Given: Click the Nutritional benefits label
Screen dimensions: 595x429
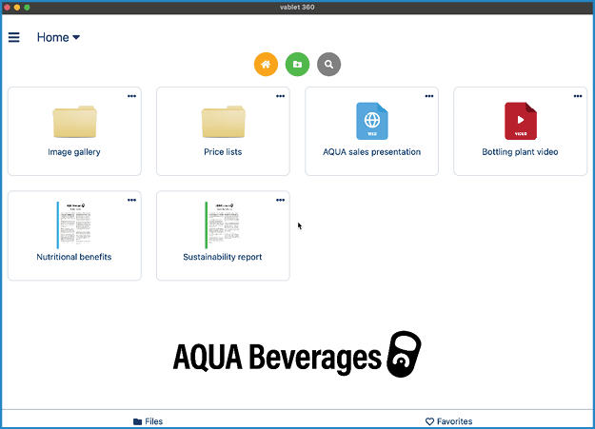Looking at the screenshot, I should tap(74, 257).
